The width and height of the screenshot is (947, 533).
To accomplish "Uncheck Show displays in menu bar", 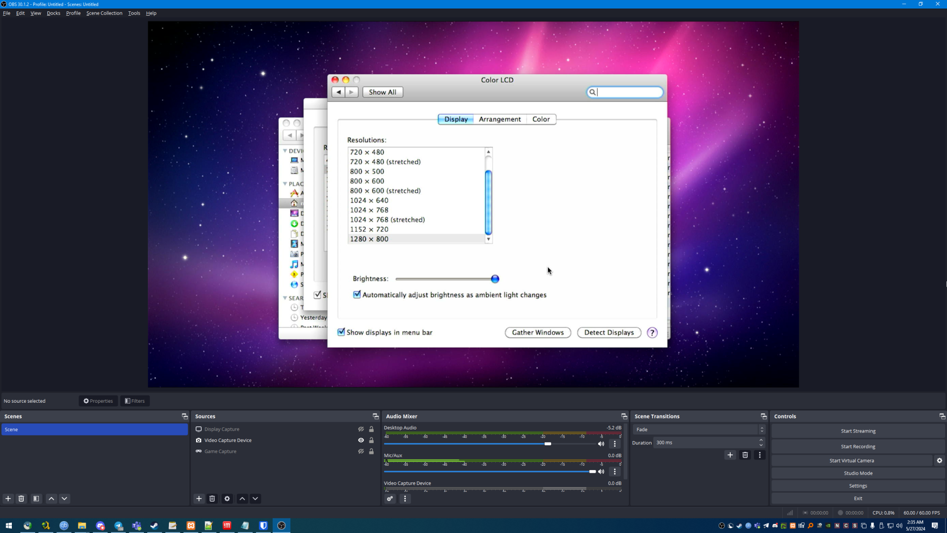I will [341, 332].
